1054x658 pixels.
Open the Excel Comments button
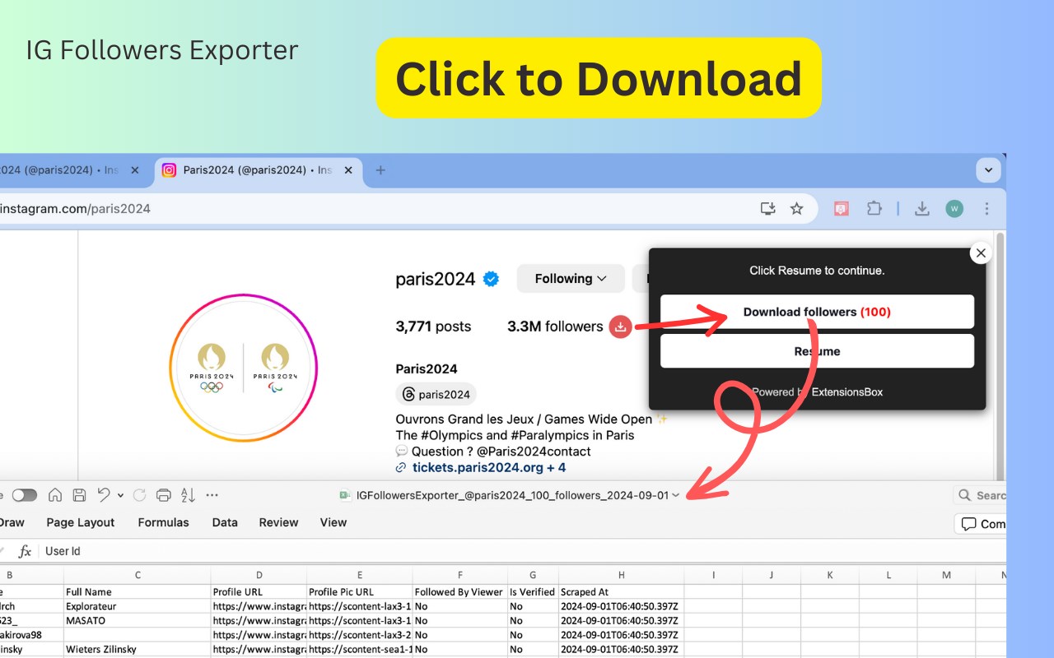pyautogui.click(x=980, y=524)
